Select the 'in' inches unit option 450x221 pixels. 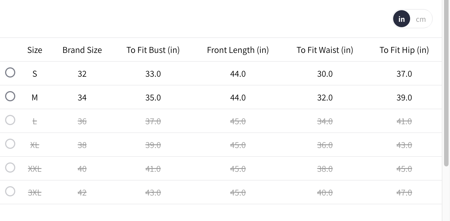(x=401, y=19)
